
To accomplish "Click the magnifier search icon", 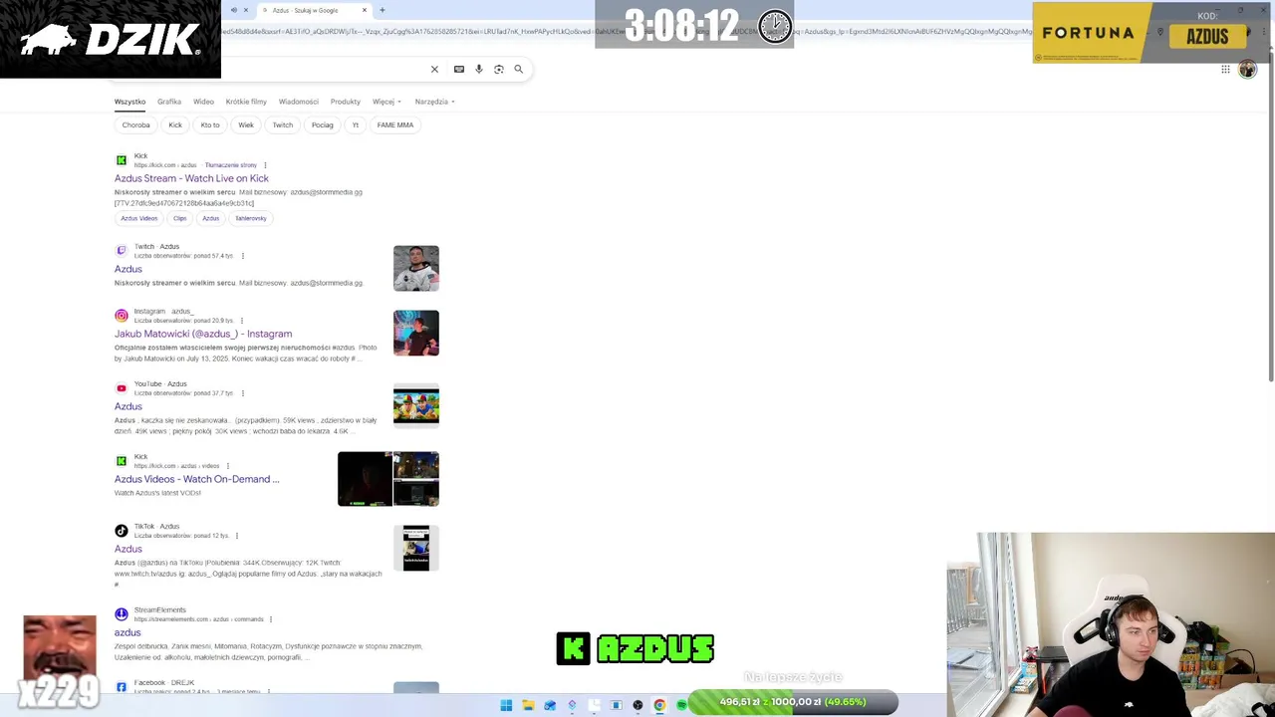I will (x=518, y=69).
